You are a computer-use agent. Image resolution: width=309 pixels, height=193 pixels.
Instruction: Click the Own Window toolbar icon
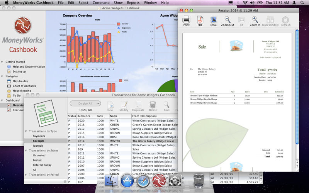(x=270, y=20)
